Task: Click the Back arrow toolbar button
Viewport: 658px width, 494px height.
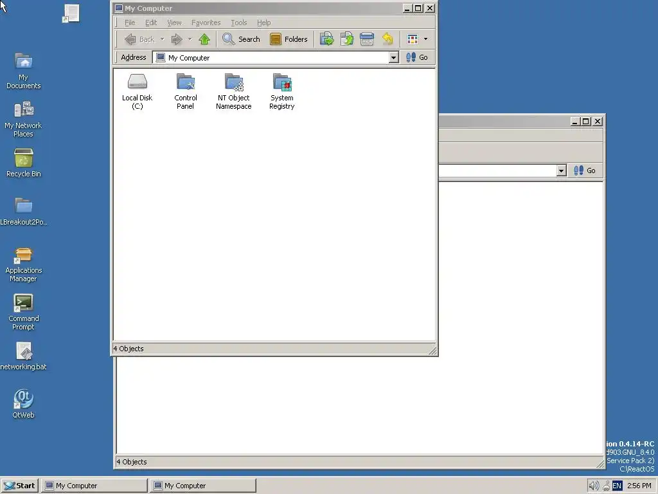Action: click(139, 39)
